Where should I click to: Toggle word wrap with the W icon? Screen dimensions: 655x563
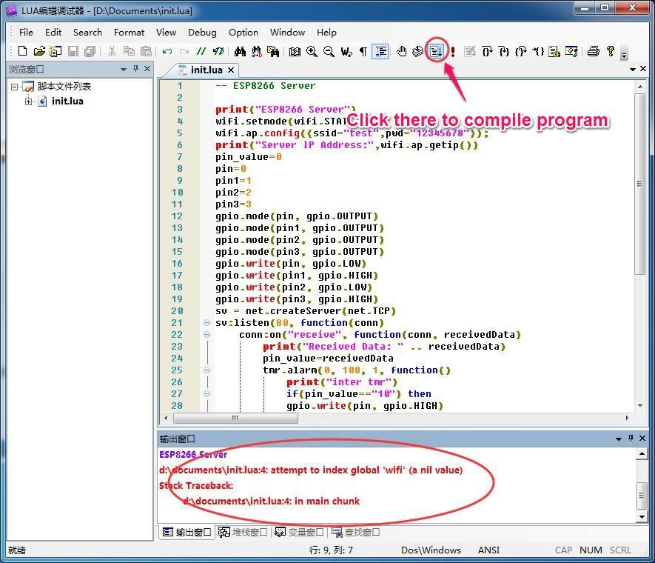346,51
